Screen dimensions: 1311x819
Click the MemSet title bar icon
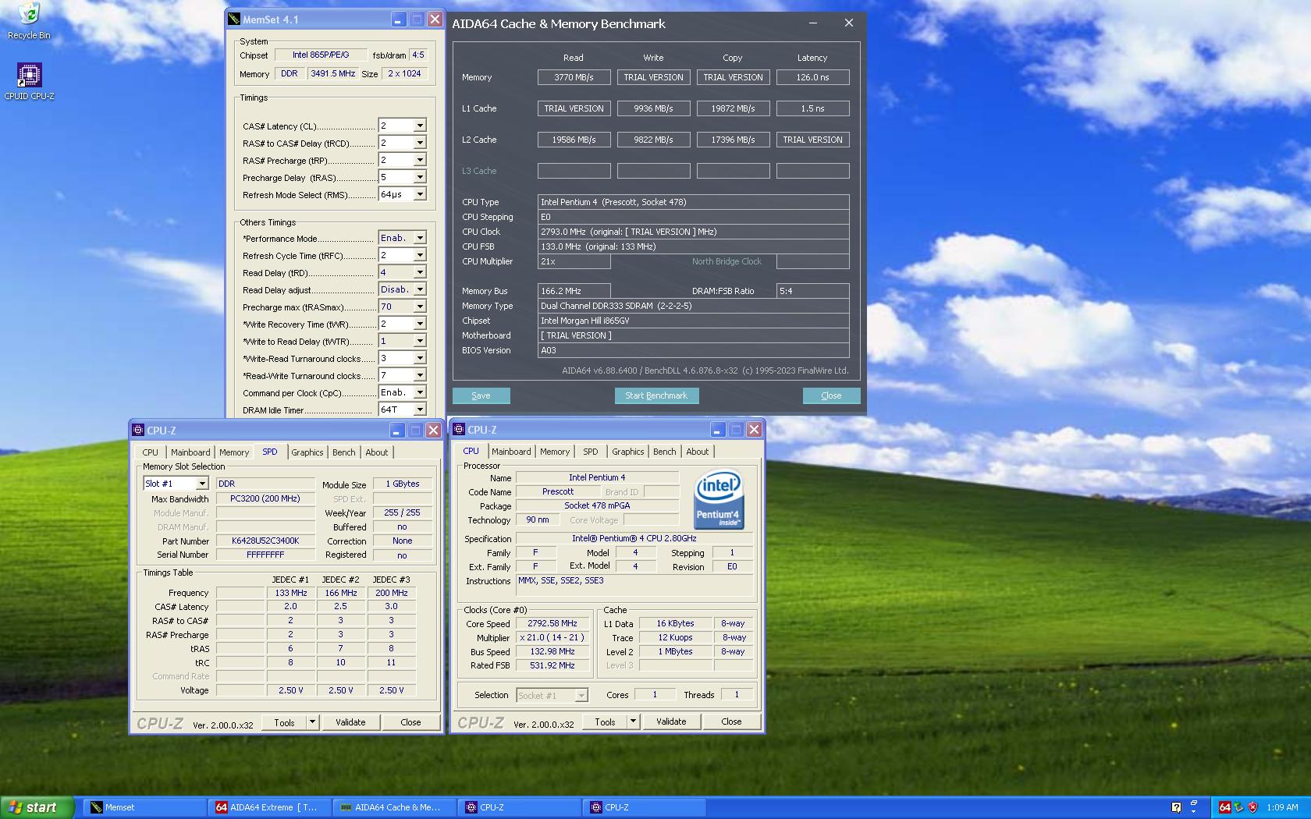pos(234,19)
